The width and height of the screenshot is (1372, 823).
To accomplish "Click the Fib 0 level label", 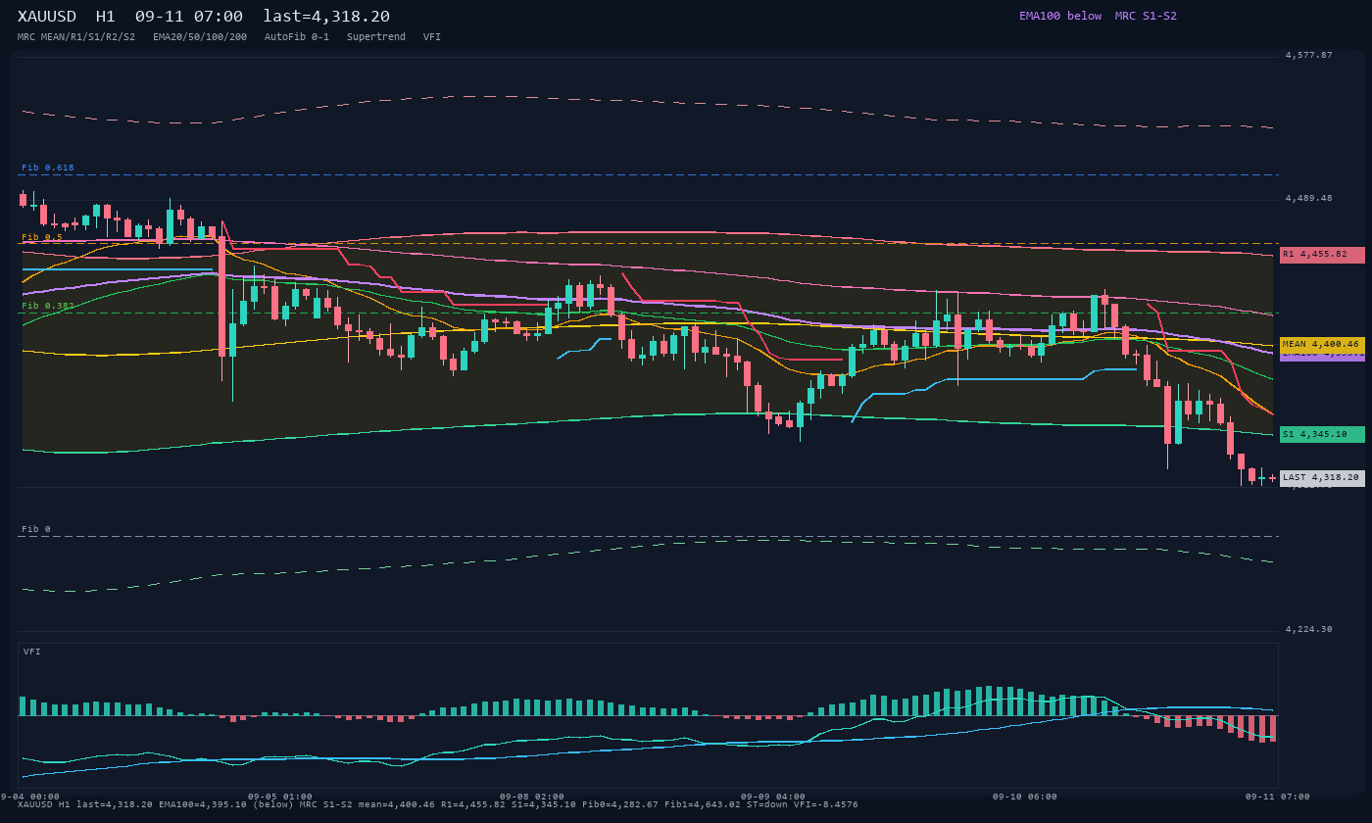I will click(36, 529).
